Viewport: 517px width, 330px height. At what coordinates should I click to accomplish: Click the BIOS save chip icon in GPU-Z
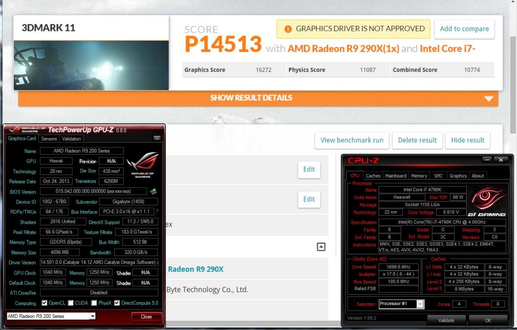tap(153, 191)
